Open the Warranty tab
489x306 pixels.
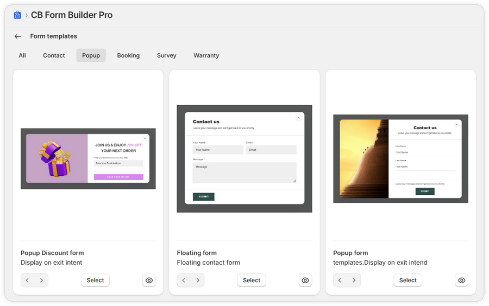[x=206, y=55]
